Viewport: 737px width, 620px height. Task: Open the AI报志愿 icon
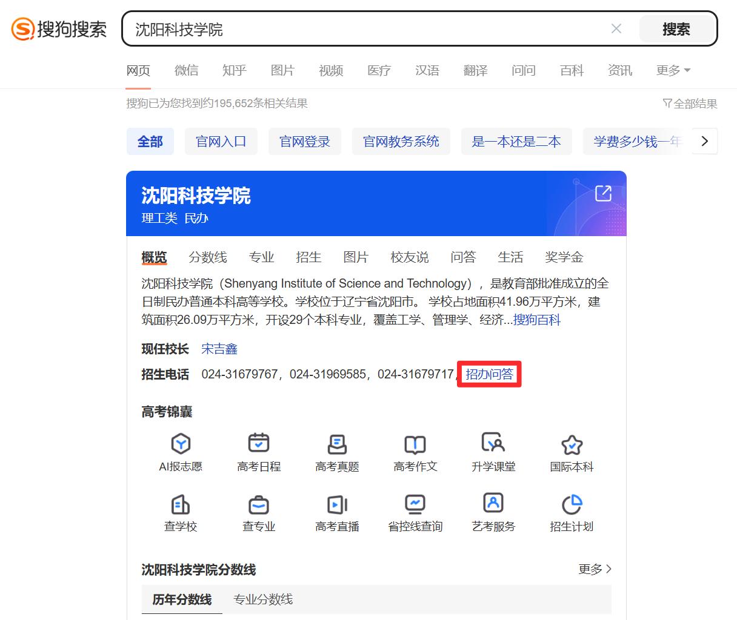tap(181, 444)
